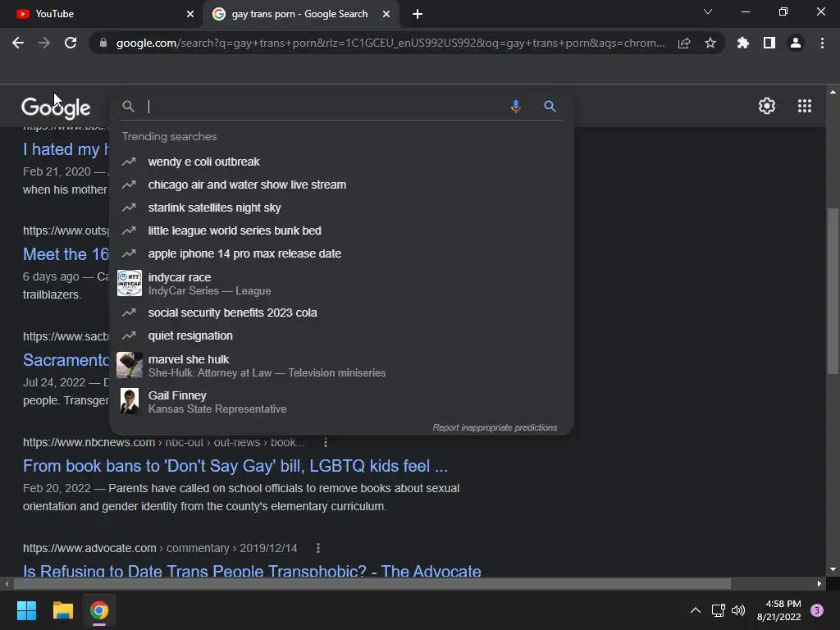Viewport: 840px width, 630px height.
Task: Open a new tab
Action: (x=418, y=15)
